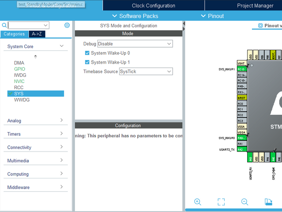This screenshot has width=282, height=212.
Task: Select GPIO in the System Core list
Action: click(x=19, y=69)
